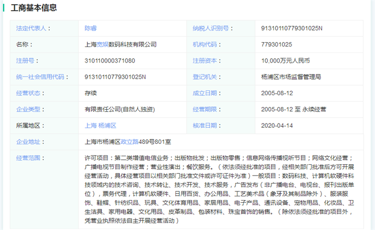Open the 杨浦区 link in 所属地区 row
375x230 pixels.
point(108,126)
